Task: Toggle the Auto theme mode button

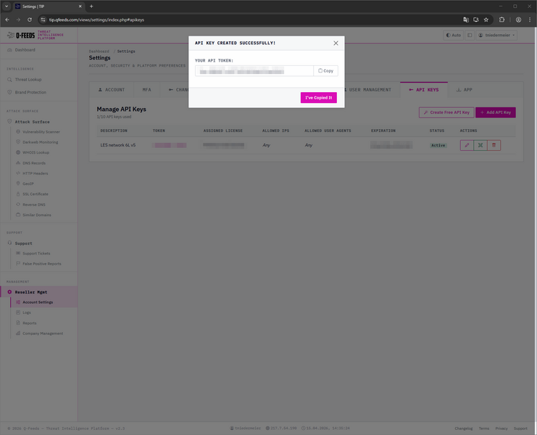Action: tap(454, 36)
